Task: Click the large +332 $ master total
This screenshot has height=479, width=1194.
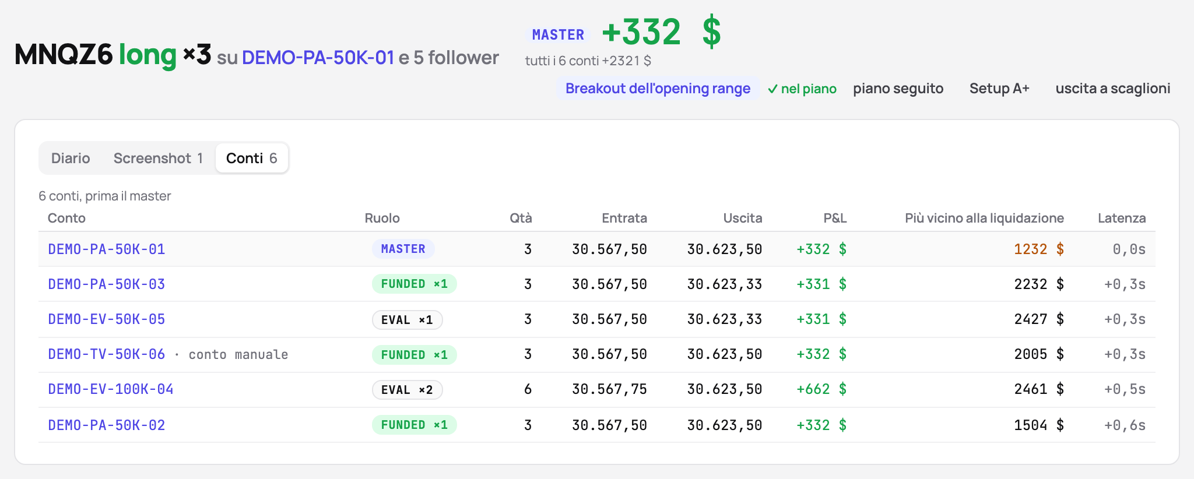Action: coord(661,31)
